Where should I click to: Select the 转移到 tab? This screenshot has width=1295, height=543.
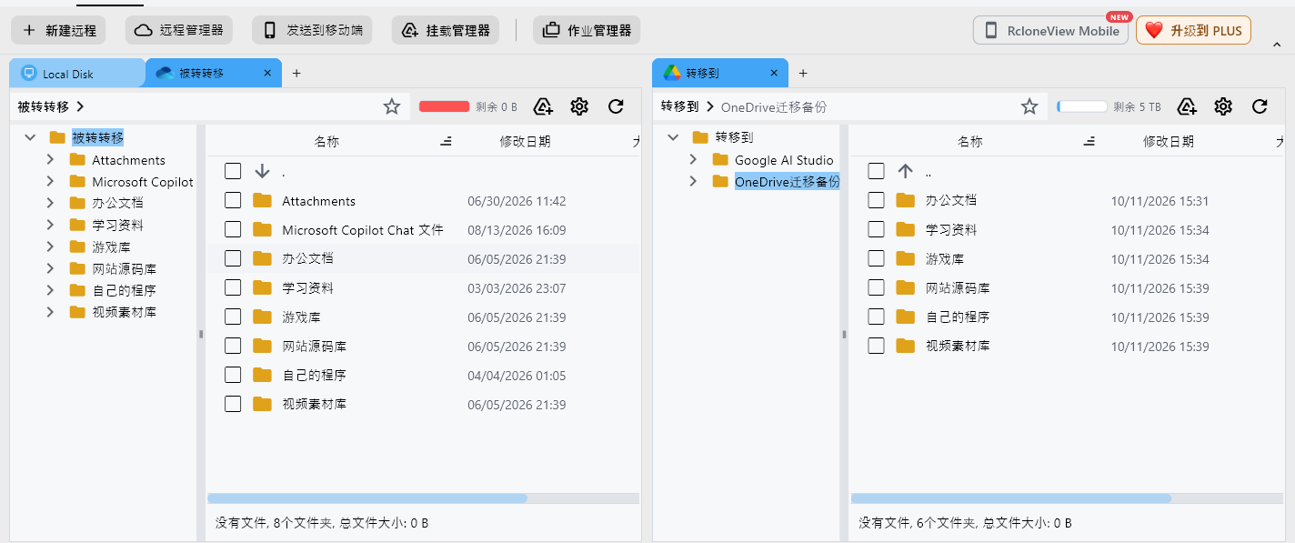click(x=720, y=73)
